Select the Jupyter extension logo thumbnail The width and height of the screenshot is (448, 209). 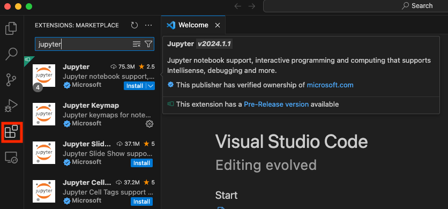point(44,76)
